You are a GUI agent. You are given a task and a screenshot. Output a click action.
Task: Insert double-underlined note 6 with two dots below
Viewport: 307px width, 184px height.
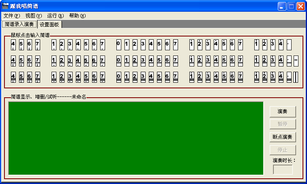tap(30, 77)
